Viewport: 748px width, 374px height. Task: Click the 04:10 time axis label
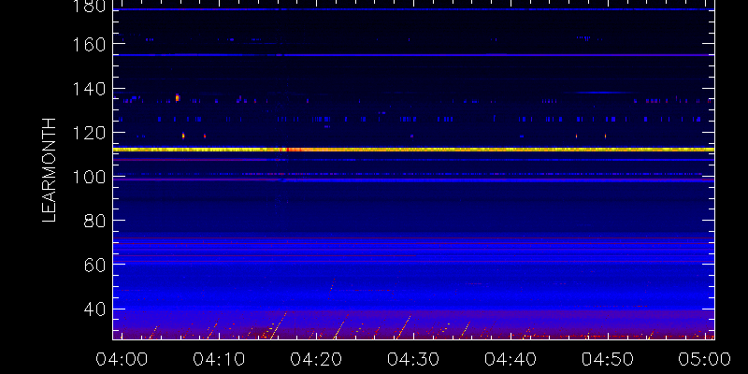pos(219,359)
